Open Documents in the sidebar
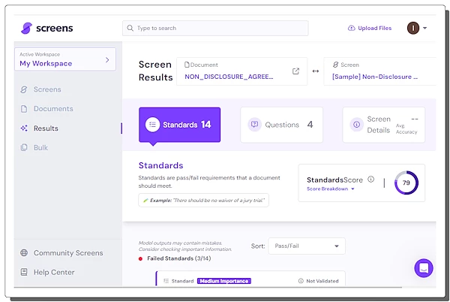 53,109
